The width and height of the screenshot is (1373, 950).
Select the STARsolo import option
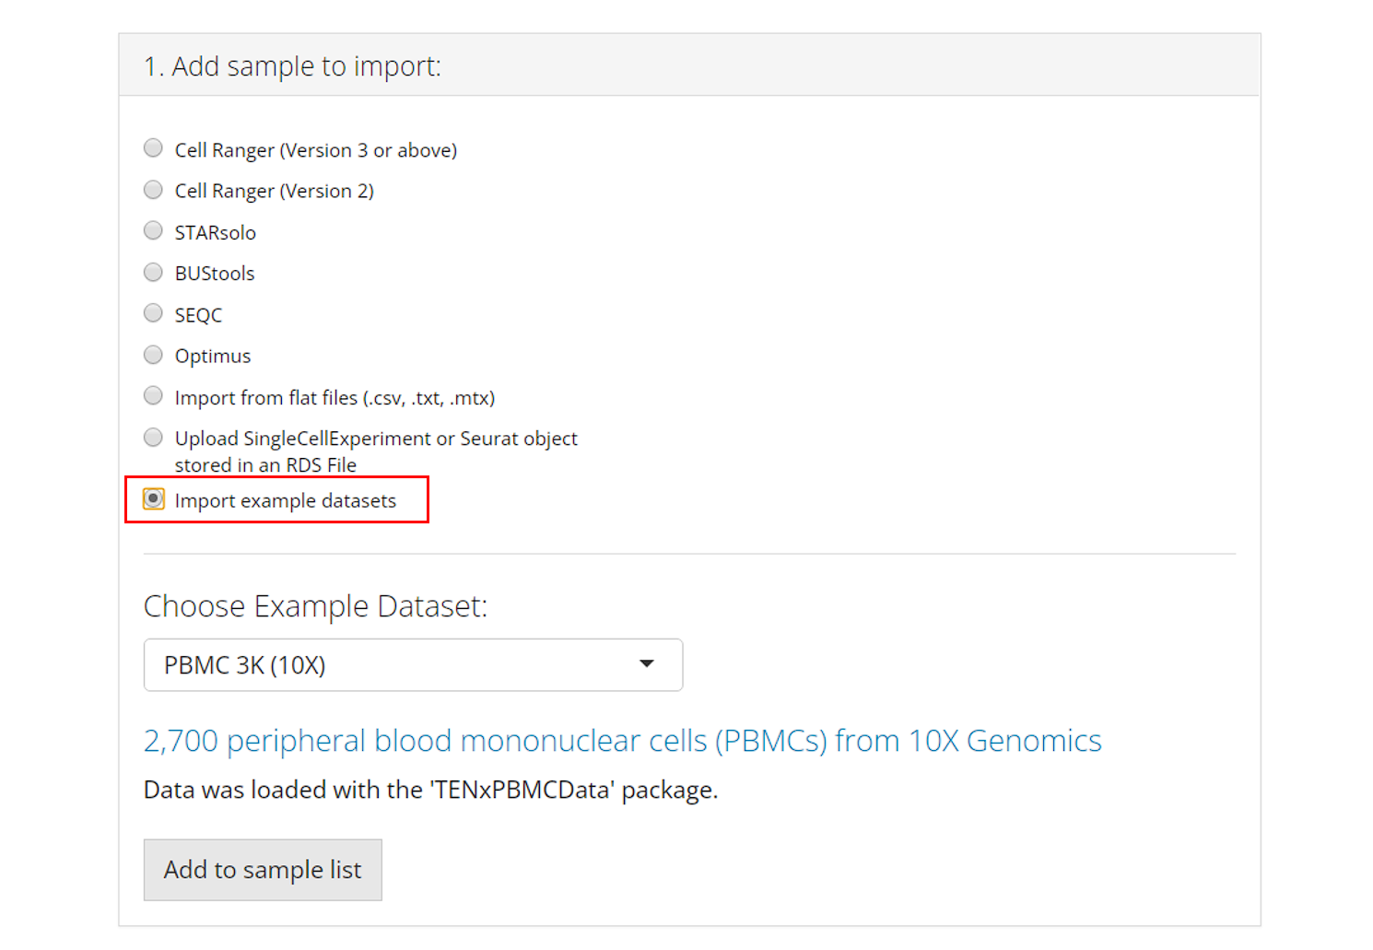(x=154, y=230)
